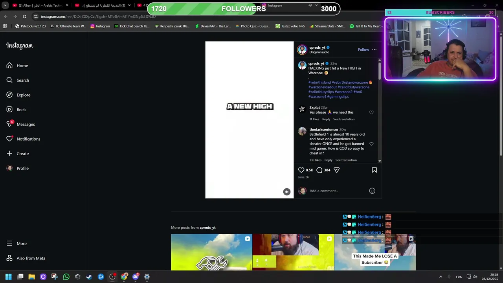Reload the page
The image size is (503, 283).
(x=24, y=17)
